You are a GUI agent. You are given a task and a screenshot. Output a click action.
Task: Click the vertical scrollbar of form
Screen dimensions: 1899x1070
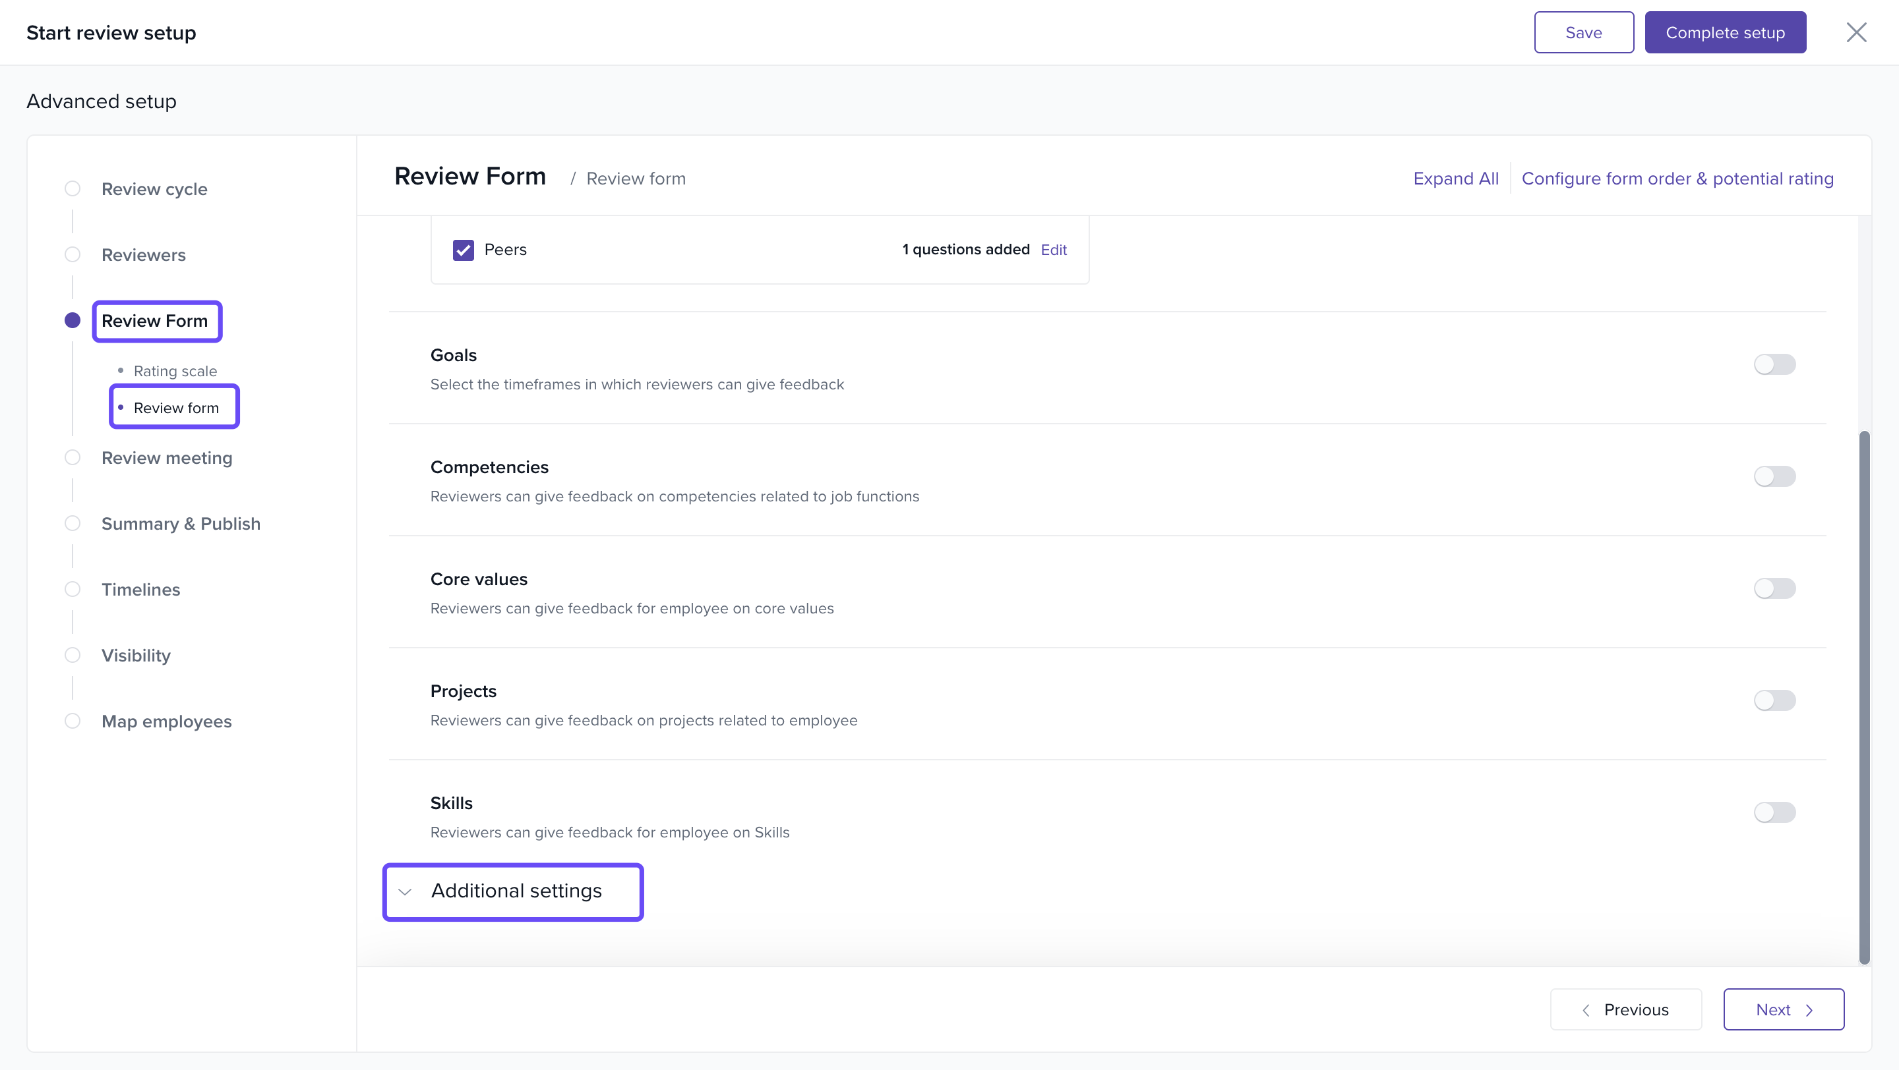1863,696
